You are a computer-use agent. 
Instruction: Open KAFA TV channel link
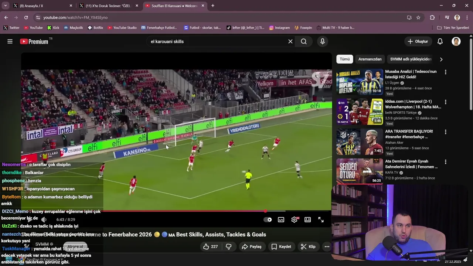point(392,173)
